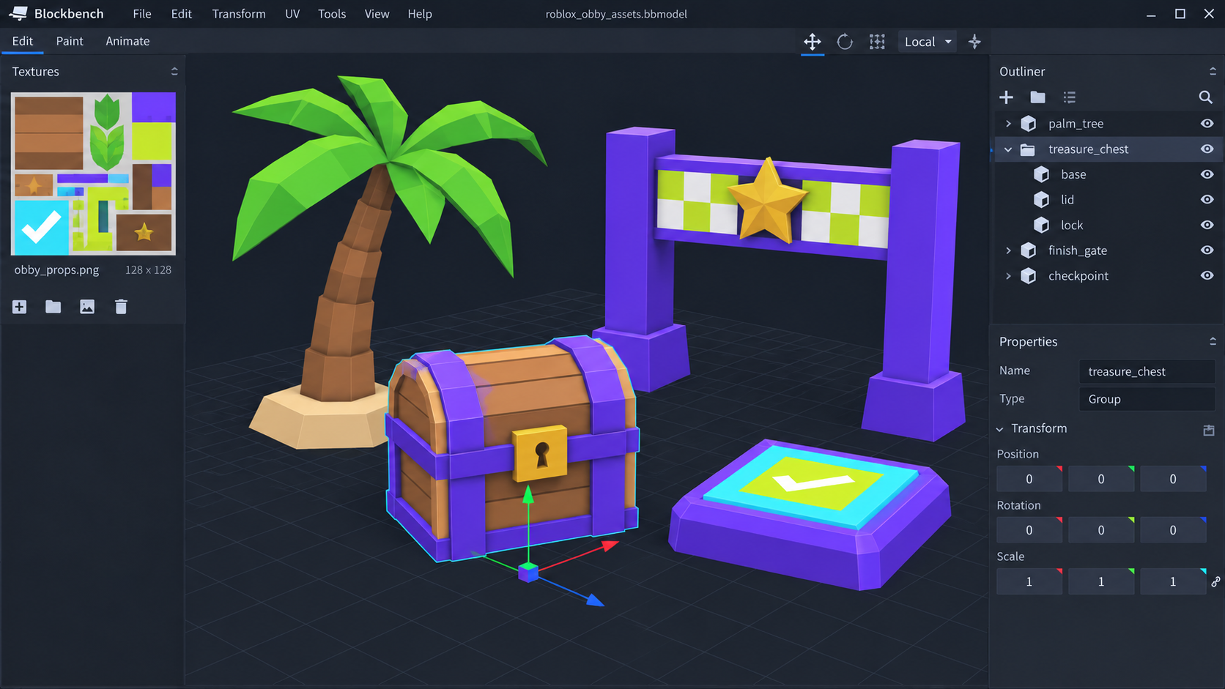
Task: Open the File menu
Action: tap(142, 14)
